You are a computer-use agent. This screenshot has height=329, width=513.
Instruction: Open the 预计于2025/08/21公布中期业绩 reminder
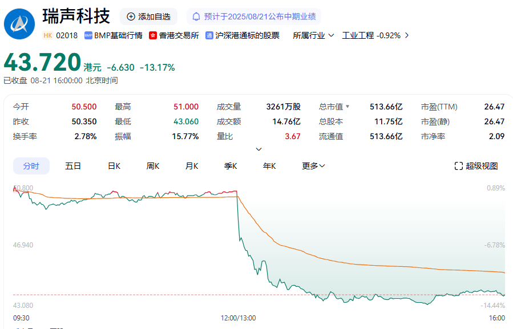coord(254,17)
